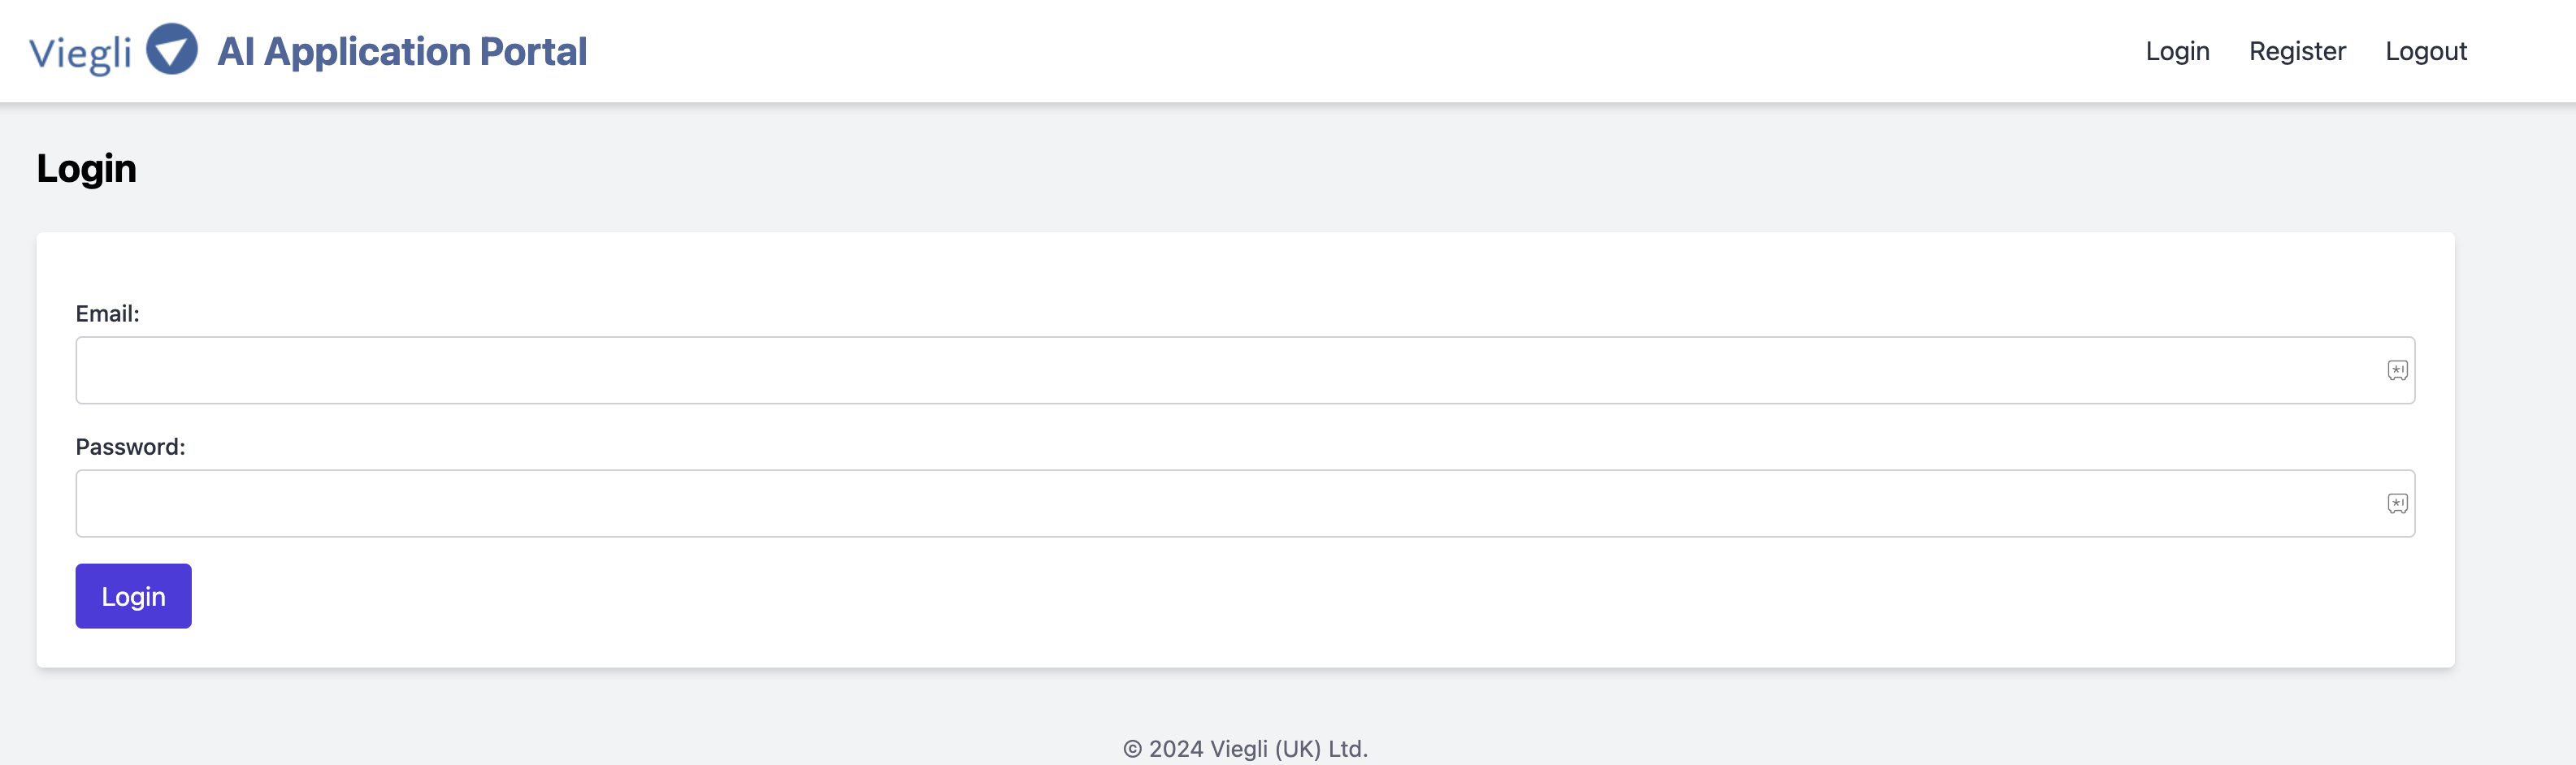Image resolution: width=2576 pixels, height=765 pixels.
Task: Open the Login page from top navigation
Action: click(x=2177, y=51)
